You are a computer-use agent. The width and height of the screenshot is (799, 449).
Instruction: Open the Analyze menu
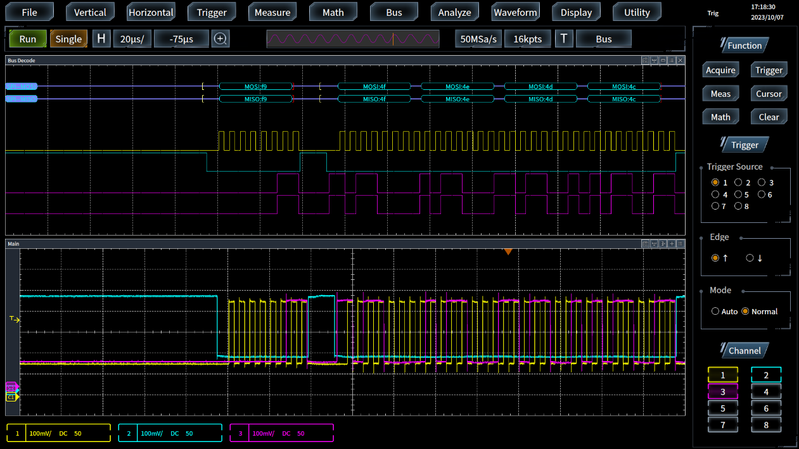454,12
